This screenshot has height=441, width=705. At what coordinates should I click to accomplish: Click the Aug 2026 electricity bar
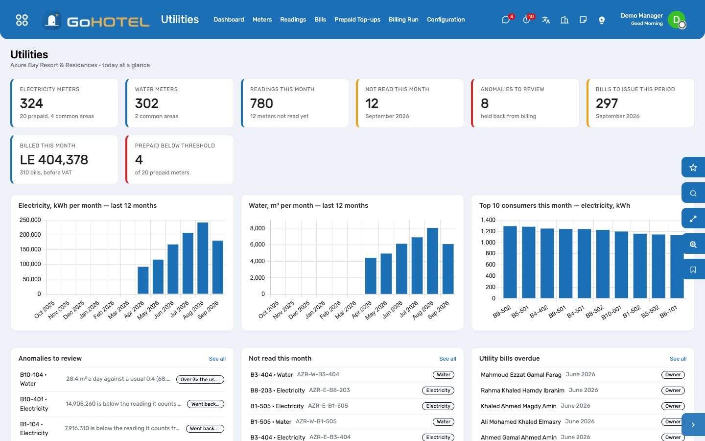[x=203, y=258]
